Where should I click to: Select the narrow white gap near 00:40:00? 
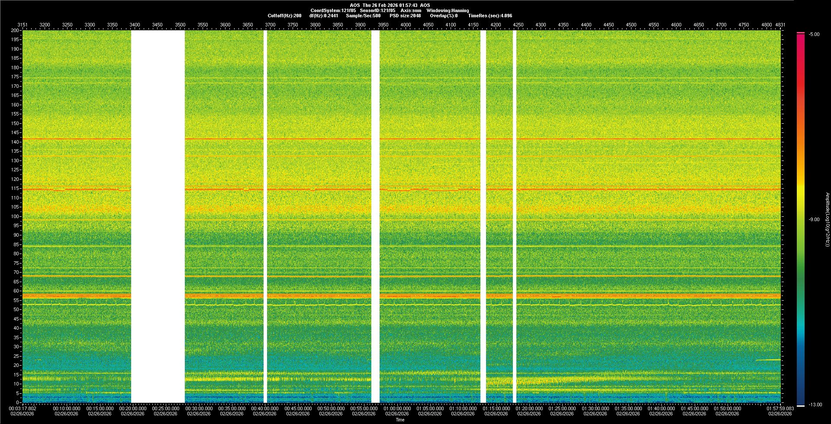(265, 216)
